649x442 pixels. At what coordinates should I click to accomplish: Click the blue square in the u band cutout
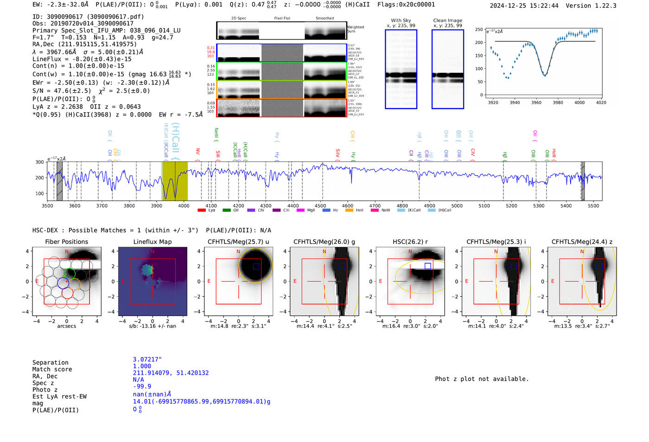pyautogui.click(x=256, y=266)
